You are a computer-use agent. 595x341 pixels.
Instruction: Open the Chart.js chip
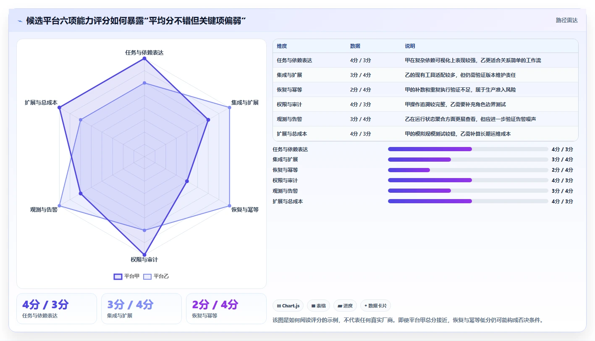pyautogui.click(x=288, y=306)
